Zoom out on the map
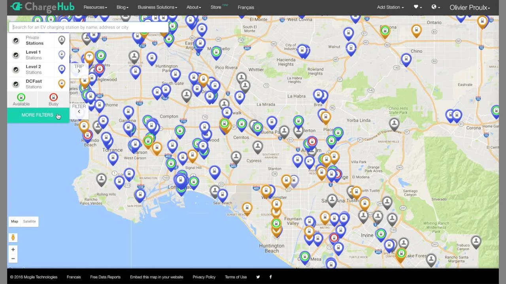The image size is (506, 284). click(13, 258)
